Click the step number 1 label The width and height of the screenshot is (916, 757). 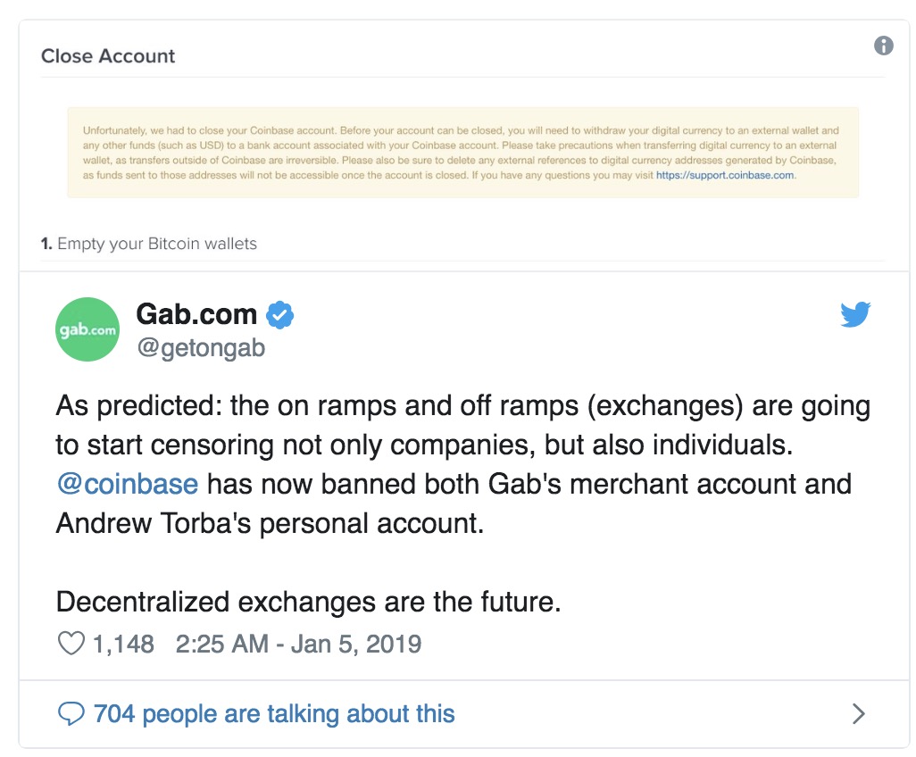46,244
